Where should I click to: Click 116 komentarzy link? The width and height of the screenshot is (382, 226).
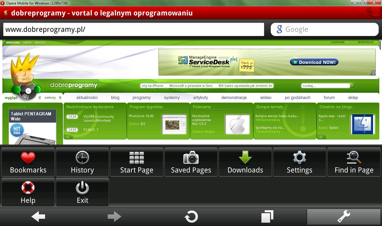coord(268,131)
